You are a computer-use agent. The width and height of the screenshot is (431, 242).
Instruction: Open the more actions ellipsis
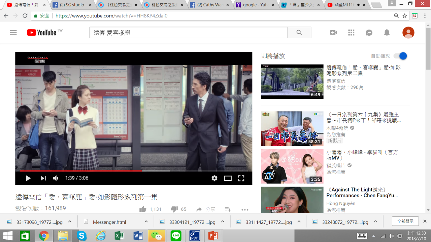coord(245,209)
